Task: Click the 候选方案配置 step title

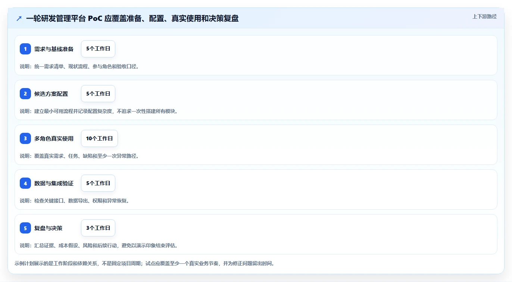Action: tap(51, 94)
